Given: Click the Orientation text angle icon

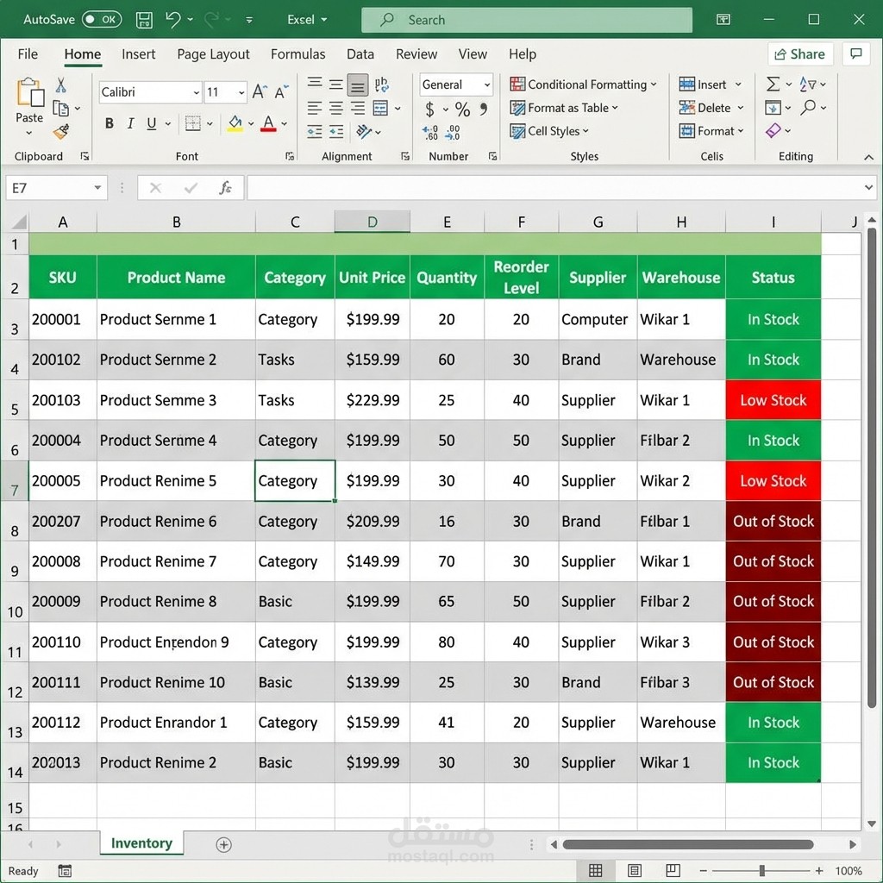Looking at the screenshot, I should pos(364,132).
